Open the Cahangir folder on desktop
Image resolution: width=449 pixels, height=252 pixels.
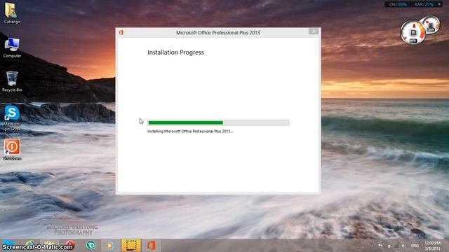12,13
